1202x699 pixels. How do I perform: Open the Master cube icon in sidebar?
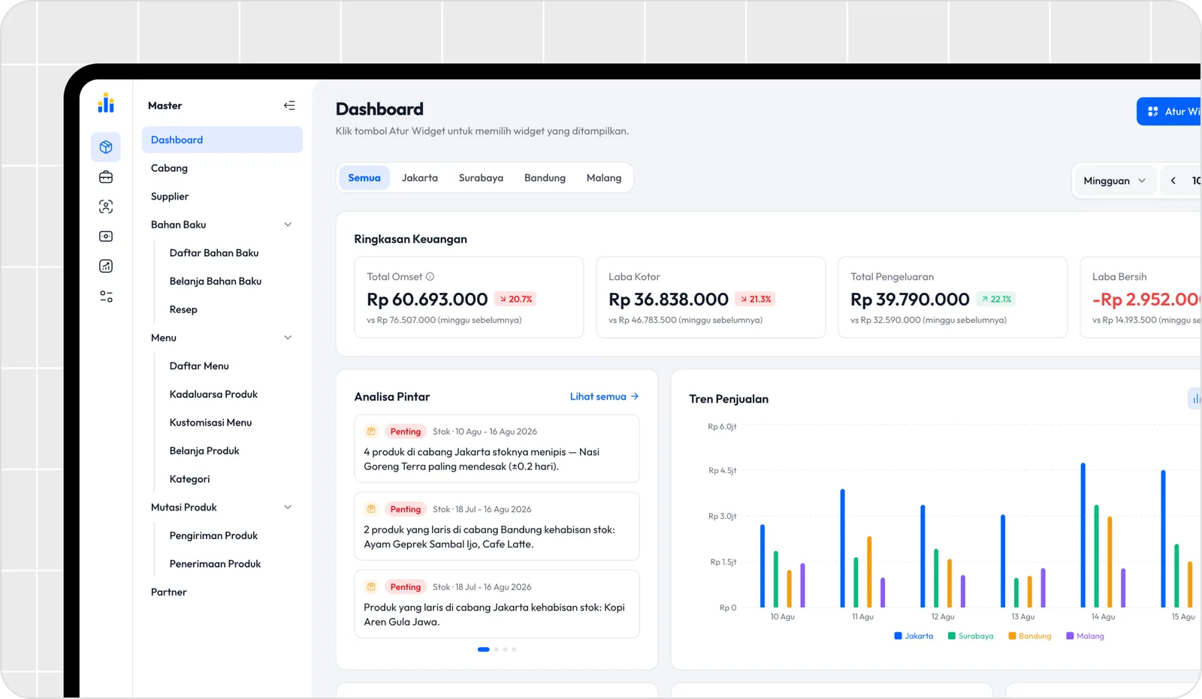point(106,147)
